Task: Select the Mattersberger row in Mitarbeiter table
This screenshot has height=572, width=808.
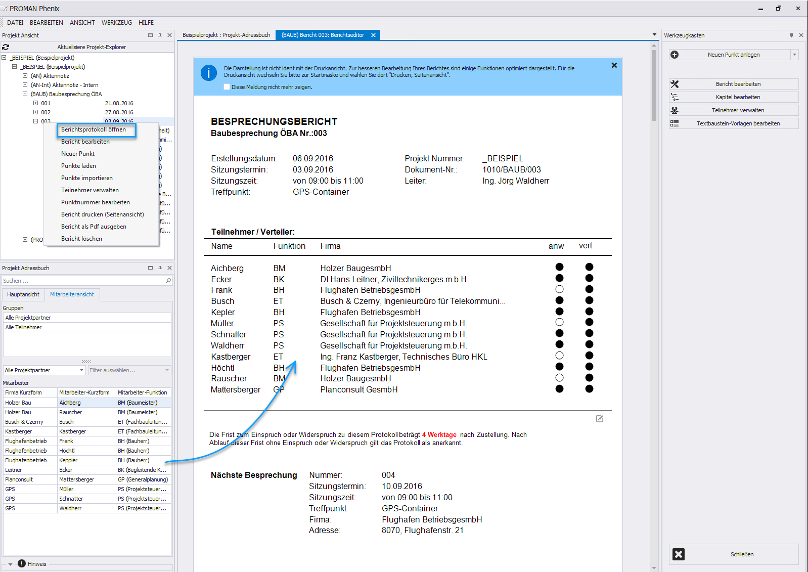Action: [87, 479]
